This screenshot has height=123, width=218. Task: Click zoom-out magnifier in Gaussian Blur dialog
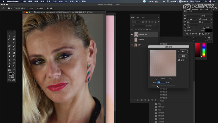156,78
